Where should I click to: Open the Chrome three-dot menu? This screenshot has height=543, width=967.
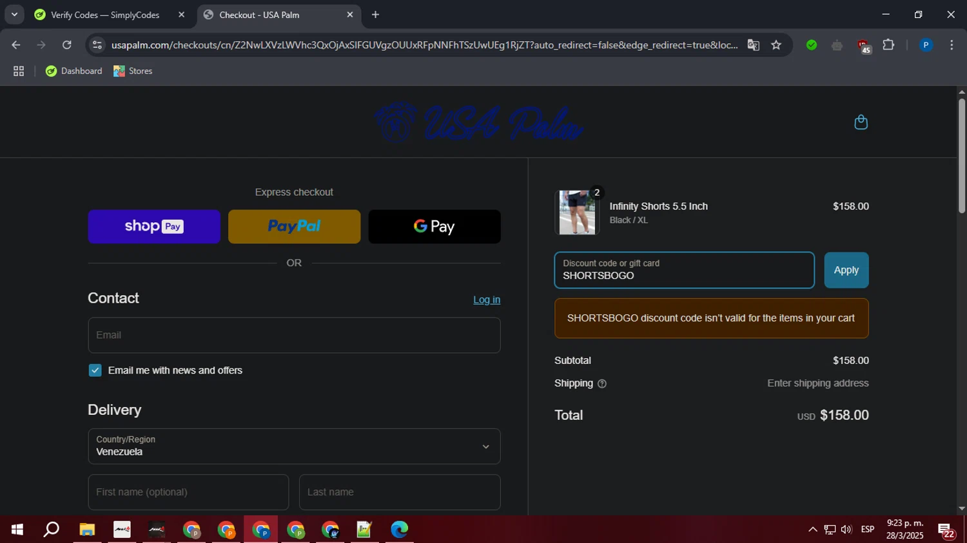point(952,45)
